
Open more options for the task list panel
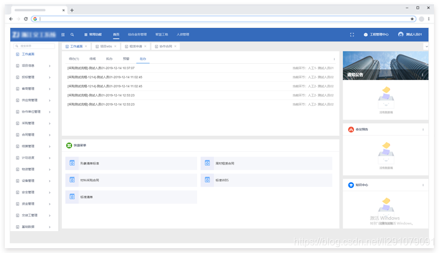[334, 59]
